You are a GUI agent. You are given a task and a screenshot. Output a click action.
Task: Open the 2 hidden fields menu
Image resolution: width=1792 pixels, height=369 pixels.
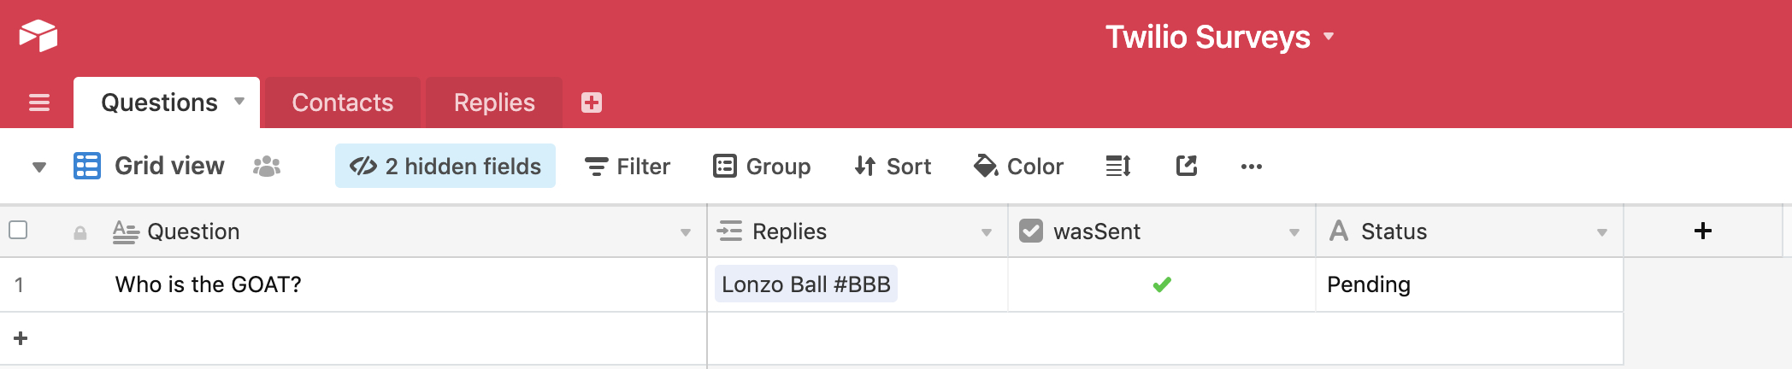[445, 167]
